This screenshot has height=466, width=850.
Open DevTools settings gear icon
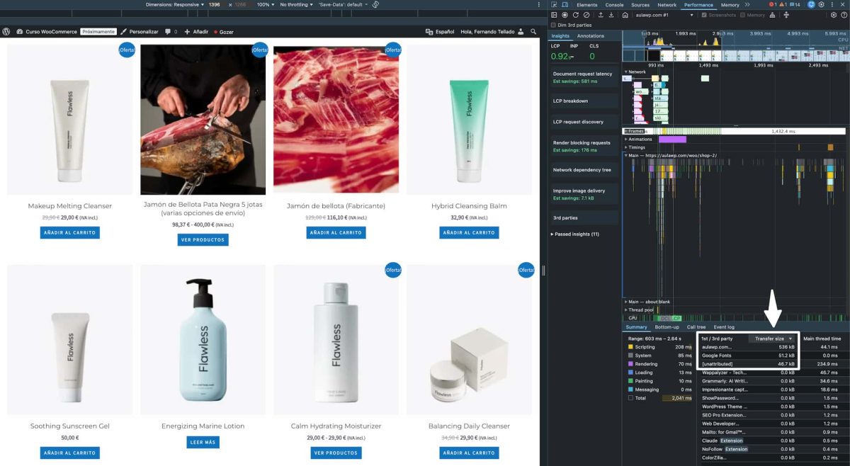[821, 5]
